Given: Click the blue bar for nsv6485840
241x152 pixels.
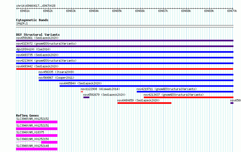Looking at the screenshot, I should [x=146, y=86].
